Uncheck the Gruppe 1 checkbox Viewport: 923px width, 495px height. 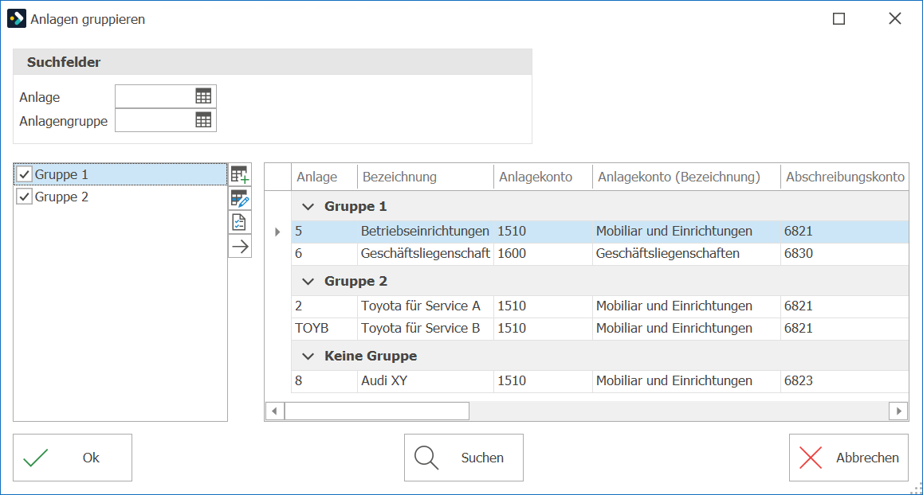24,174
